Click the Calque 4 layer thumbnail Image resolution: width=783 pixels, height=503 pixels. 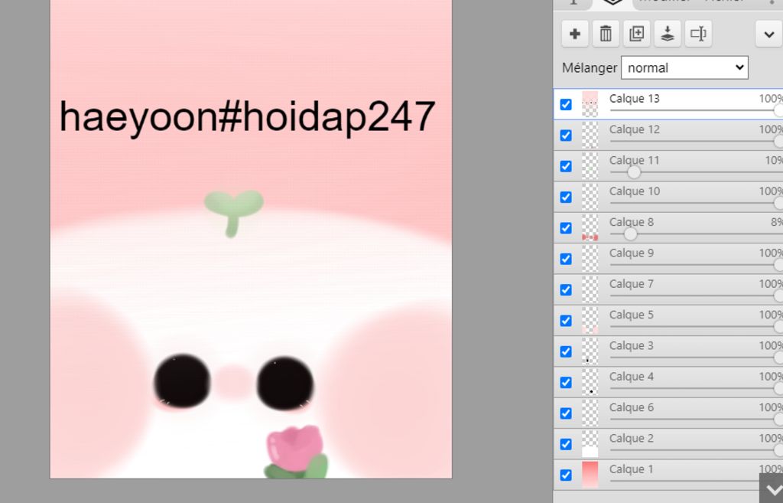590,383
